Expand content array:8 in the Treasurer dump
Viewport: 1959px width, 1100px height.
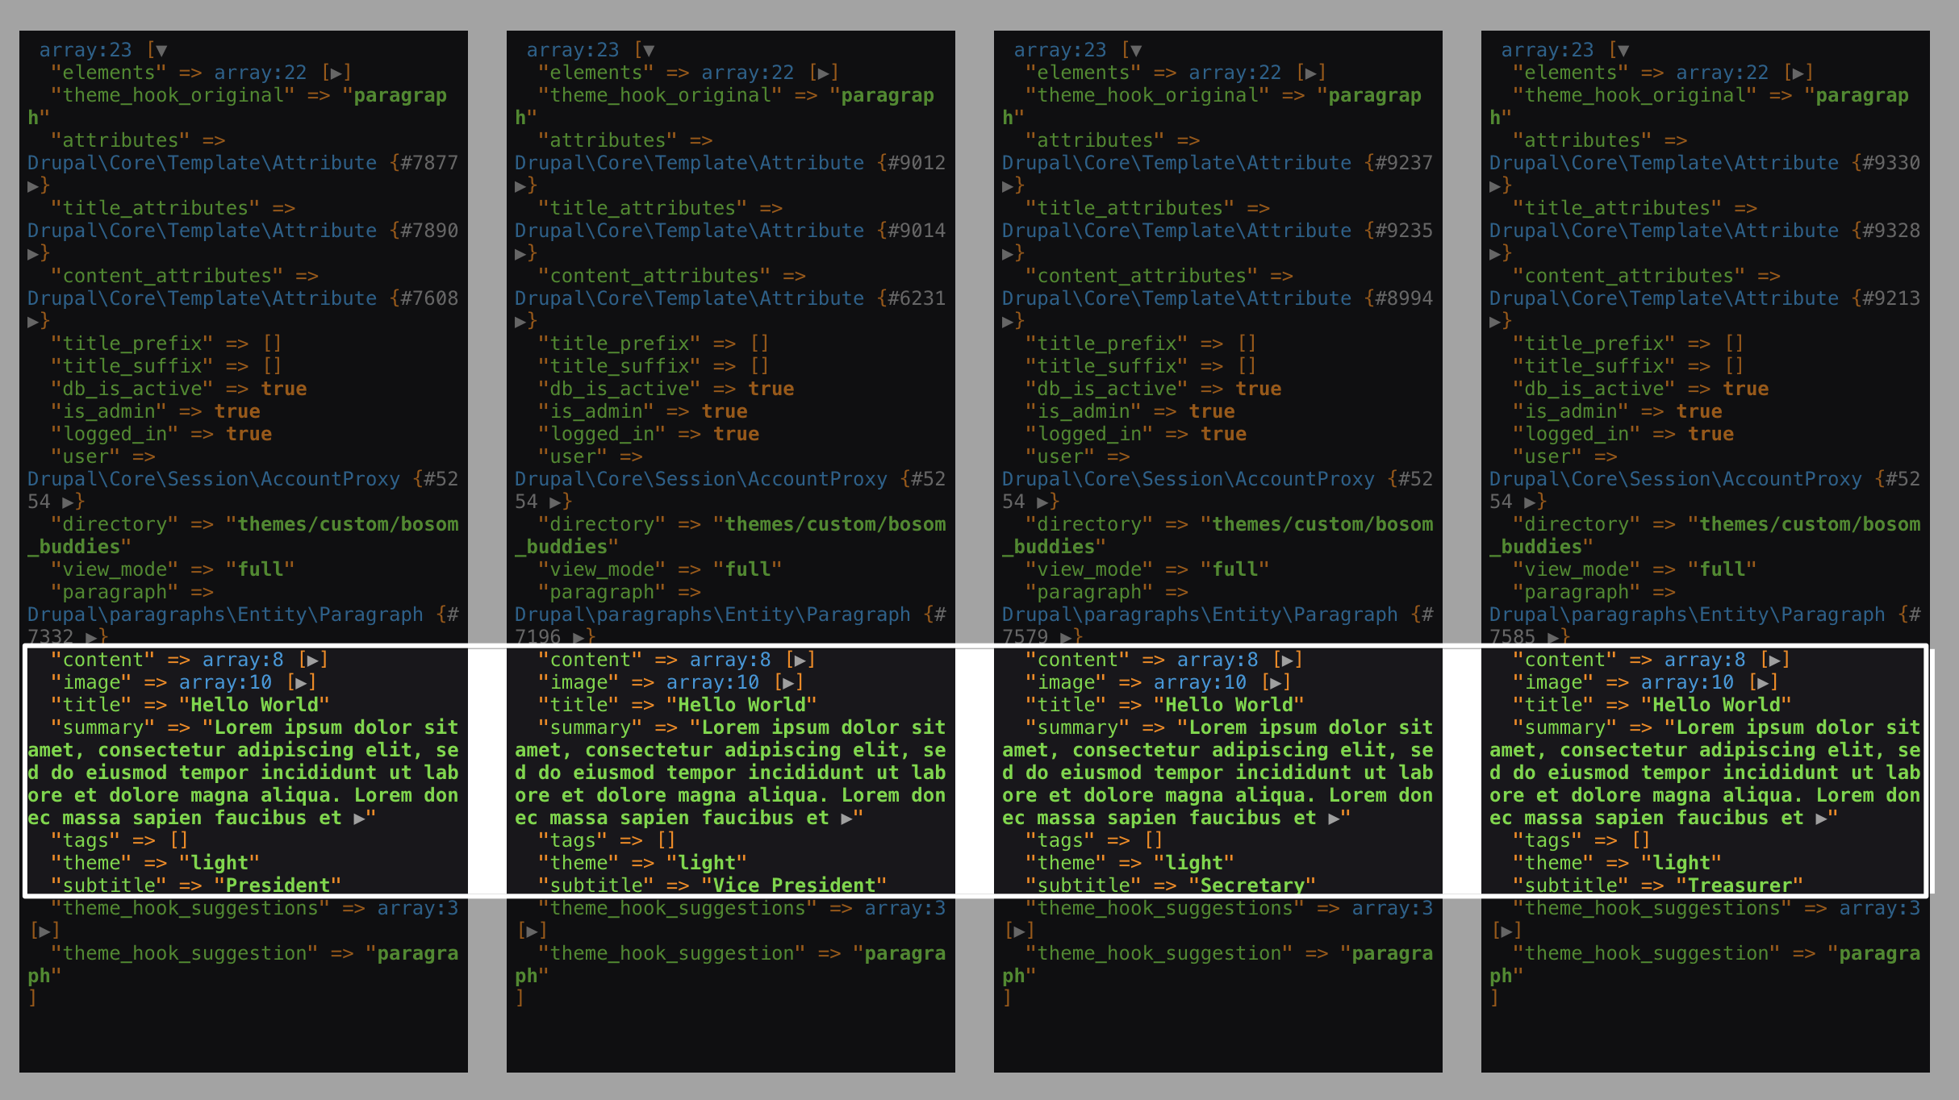(x=1775, y=660)
